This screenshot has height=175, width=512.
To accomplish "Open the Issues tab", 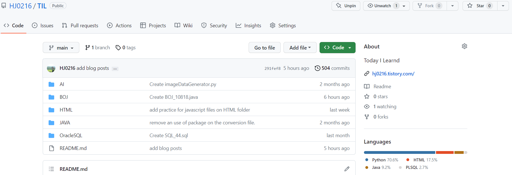I will [42, 26].
